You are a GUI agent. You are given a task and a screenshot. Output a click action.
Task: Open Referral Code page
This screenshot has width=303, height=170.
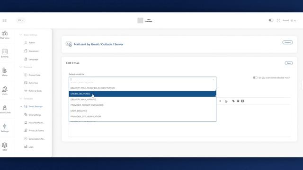33,91
